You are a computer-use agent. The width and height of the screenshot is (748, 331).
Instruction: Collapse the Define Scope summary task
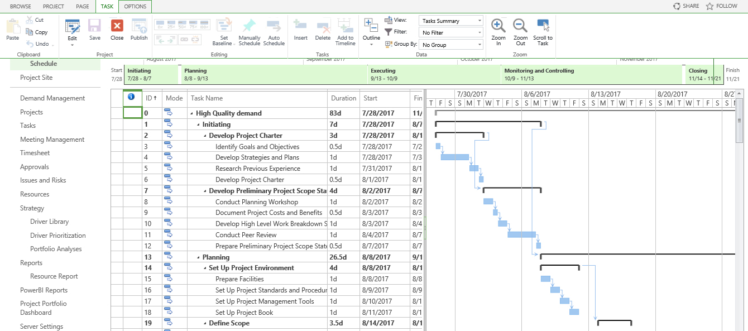[205, 323]
